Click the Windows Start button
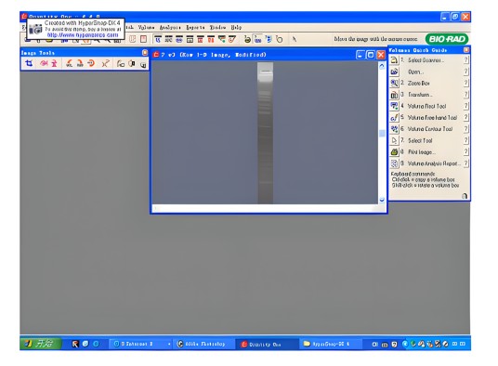The width and height of the screenshot is (498, 366). (41, 344)
